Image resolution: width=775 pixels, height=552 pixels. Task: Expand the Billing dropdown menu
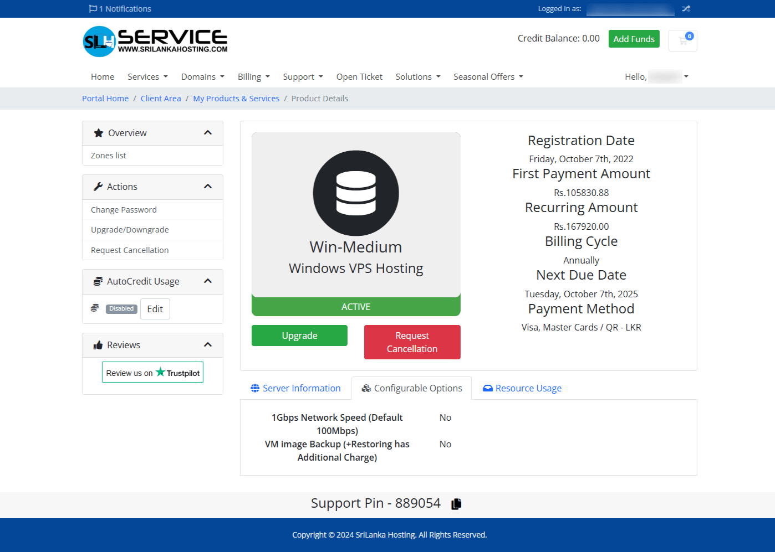coord(254,76)
